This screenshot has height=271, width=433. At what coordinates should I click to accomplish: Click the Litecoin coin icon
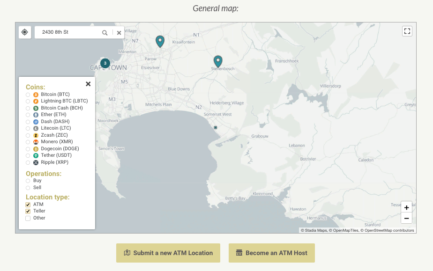36,128
